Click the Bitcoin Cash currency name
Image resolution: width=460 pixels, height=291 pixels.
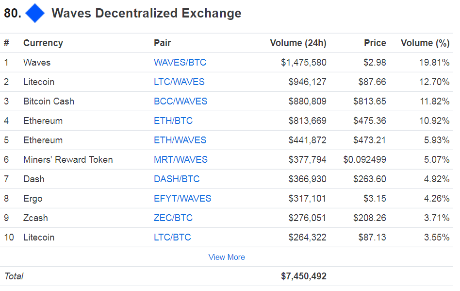pos(49,102)
